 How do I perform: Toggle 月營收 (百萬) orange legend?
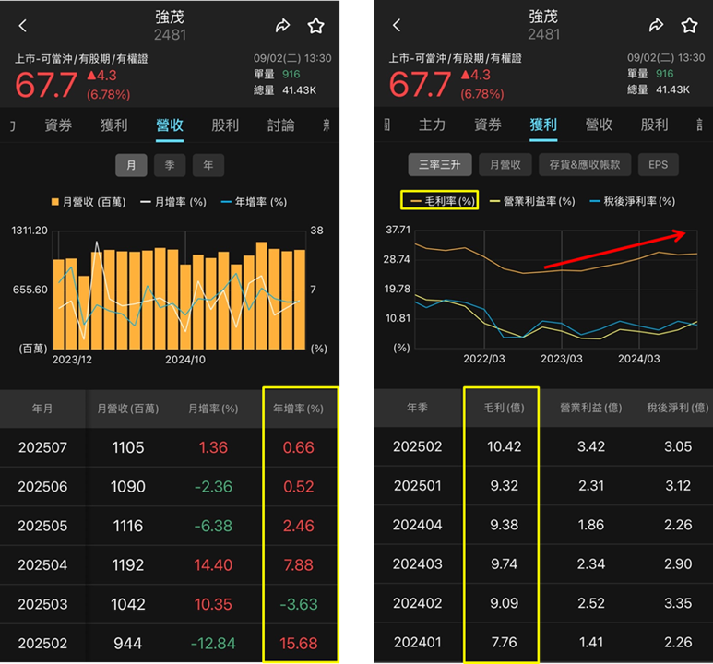click(x=89, y=202)
